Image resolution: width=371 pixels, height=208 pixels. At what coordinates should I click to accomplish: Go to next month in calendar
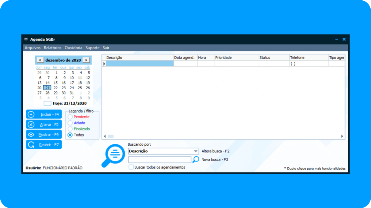[86, 60]
